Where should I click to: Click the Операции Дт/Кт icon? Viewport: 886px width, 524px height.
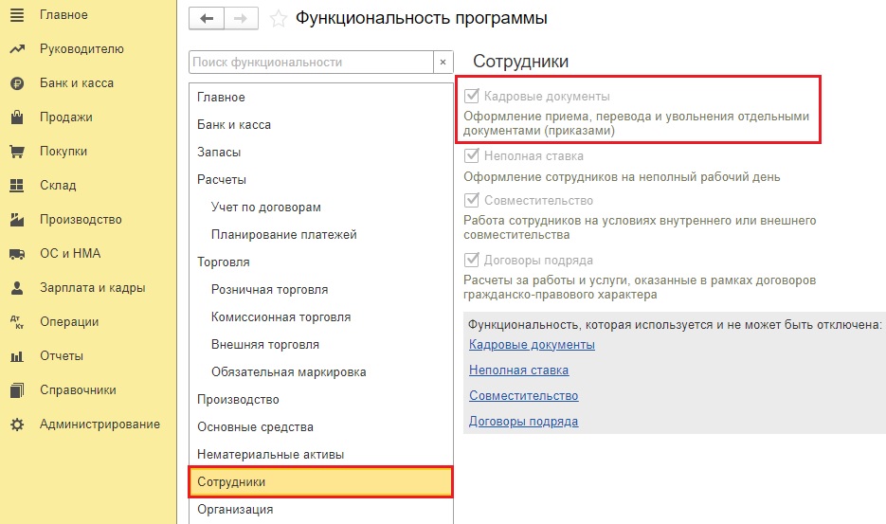click(17, 322)
